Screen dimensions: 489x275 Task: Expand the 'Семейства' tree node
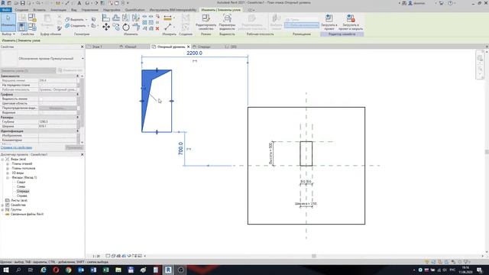2,205
